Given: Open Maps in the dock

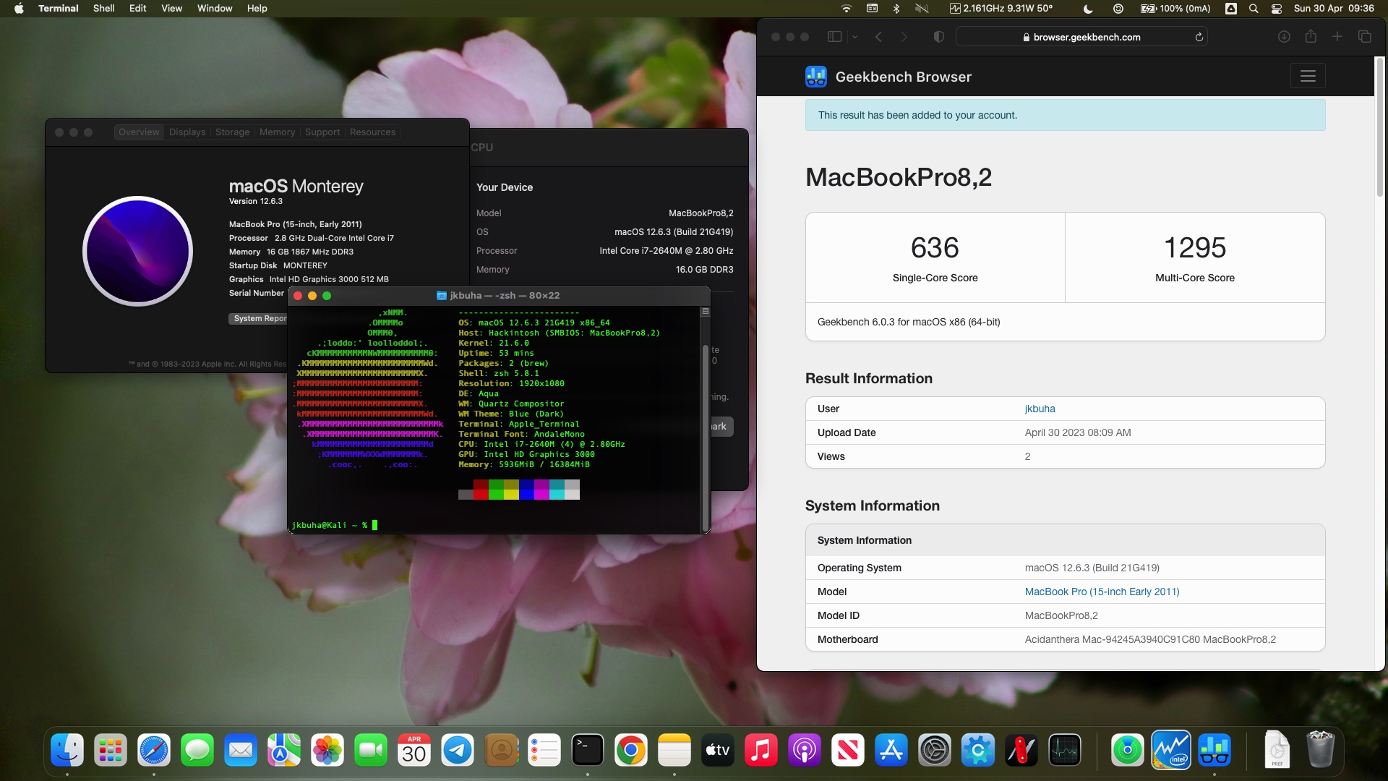Looking at the screenshot, I should [x=284, y=751].
